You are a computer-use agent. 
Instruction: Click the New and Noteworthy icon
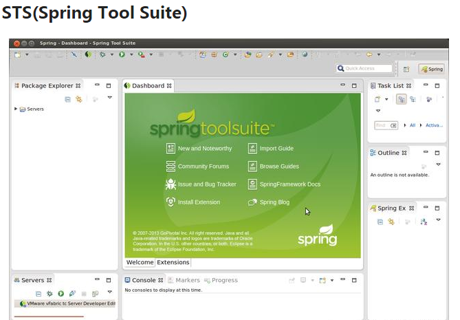[x=171, y=148]
